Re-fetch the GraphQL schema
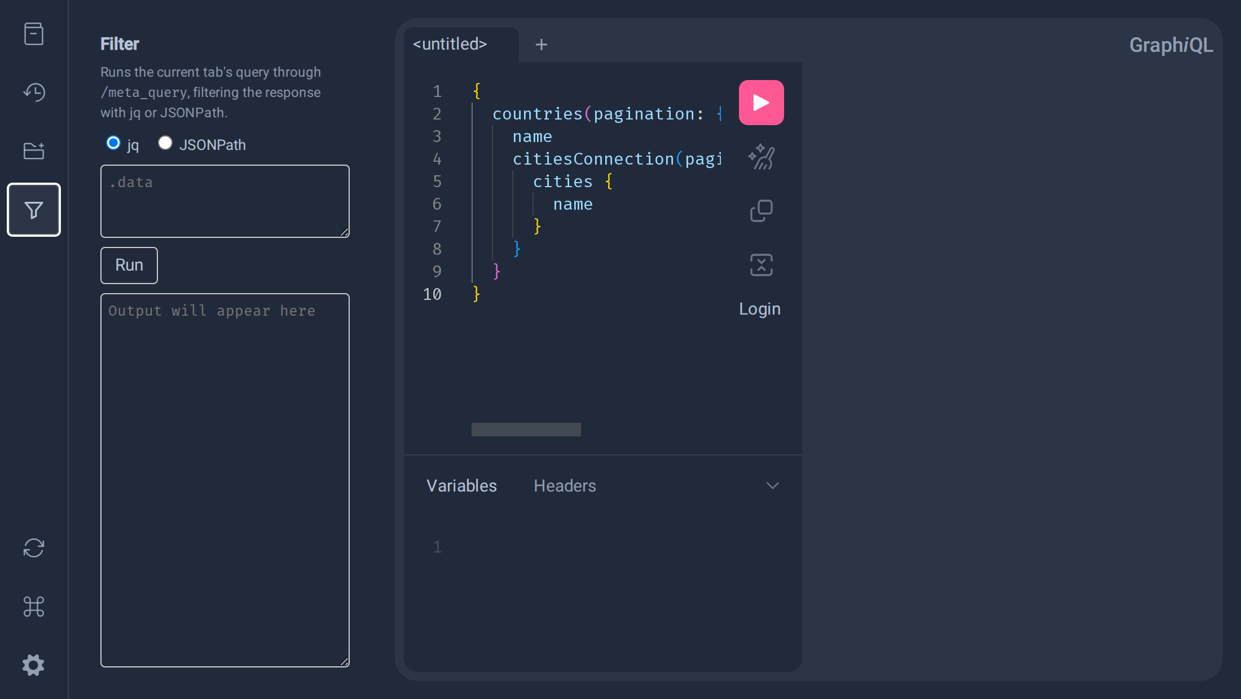This screenshot has height=699, width=1241. coord(34,548)
